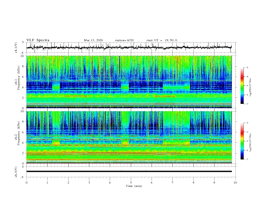Screen dimensions: 265x205
Task: Click inside the ch.1 voltage waveform panel
Action: tap(131, 48)
